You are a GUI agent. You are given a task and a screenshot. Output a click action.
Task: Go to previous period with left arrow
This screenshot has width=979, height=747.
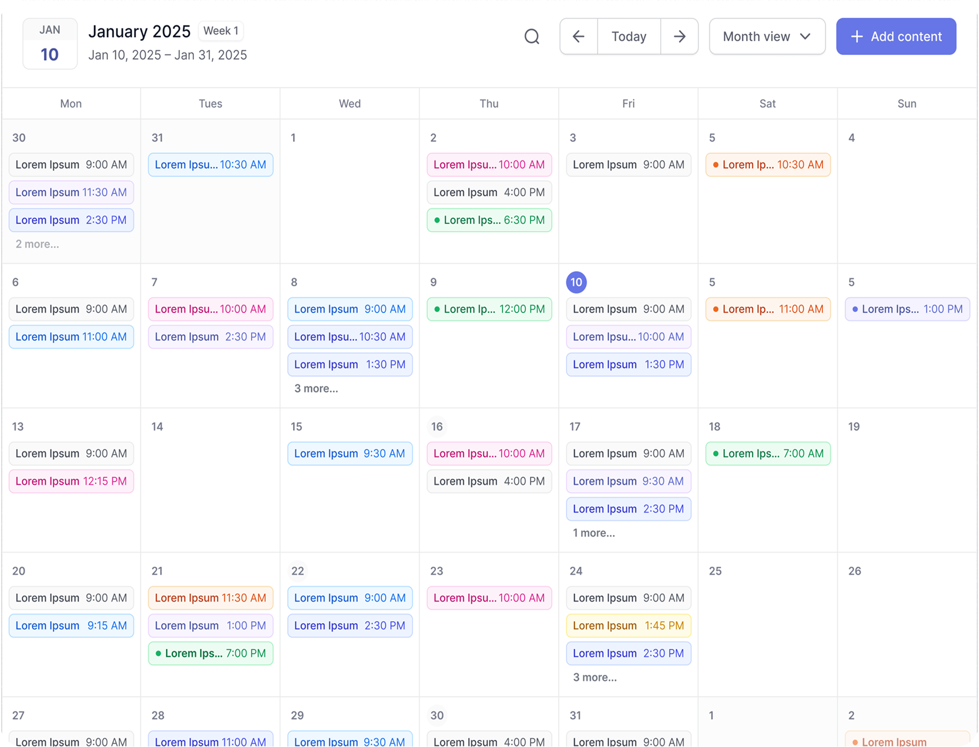(578, 37)
